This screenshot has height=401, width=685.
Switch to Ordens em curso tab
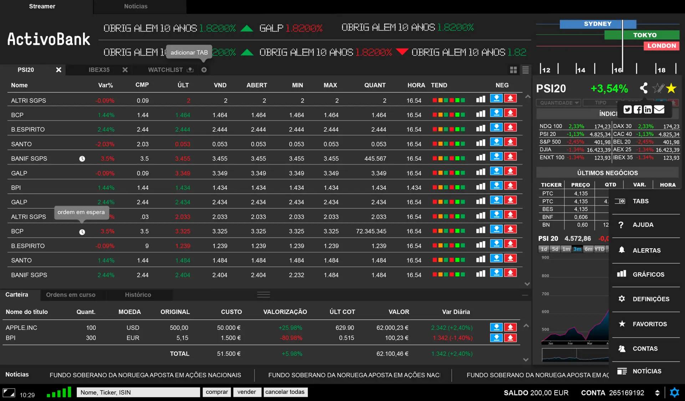click(x=71, y=295)
